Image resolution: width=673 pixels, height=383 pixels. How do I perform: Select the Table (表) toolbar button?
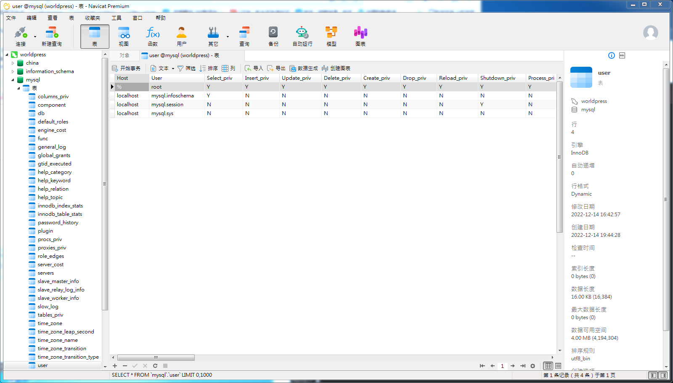coord(95,36)
